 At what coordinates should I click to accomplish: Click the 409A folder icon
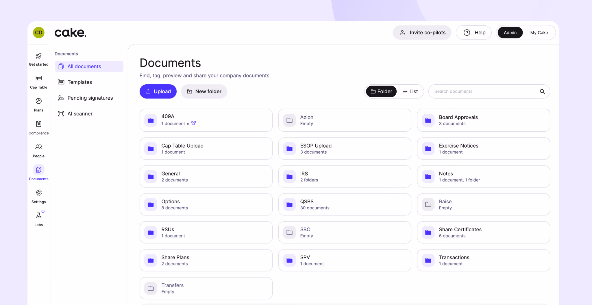(151, 120)
